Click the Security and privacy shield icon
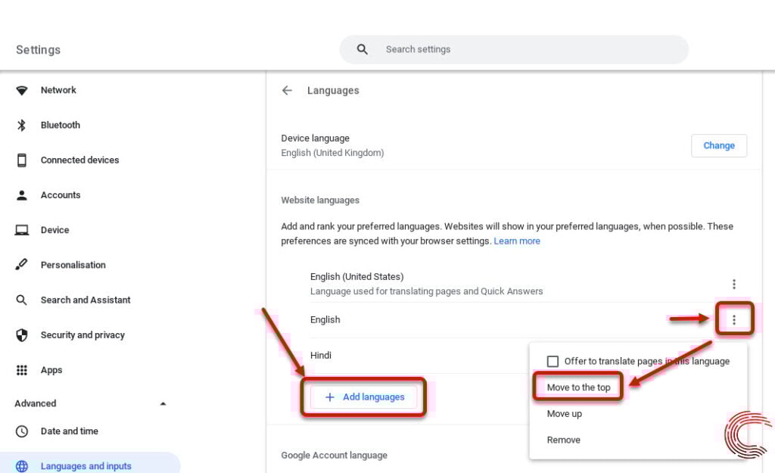The width and height of the screenshot is (775, 473). [22, 335]
